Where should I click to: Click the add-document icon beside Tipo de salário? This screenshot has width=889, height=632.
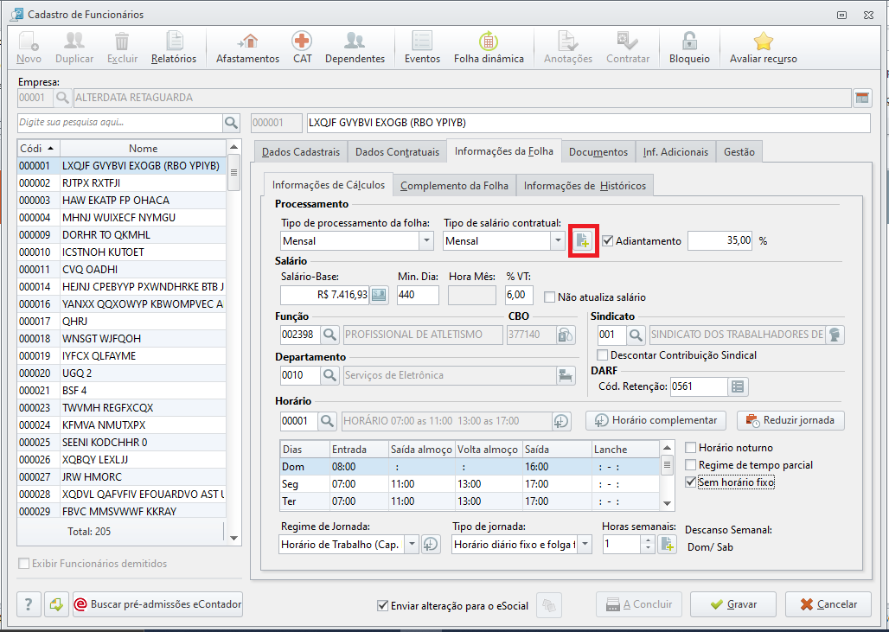coord(584,241)
